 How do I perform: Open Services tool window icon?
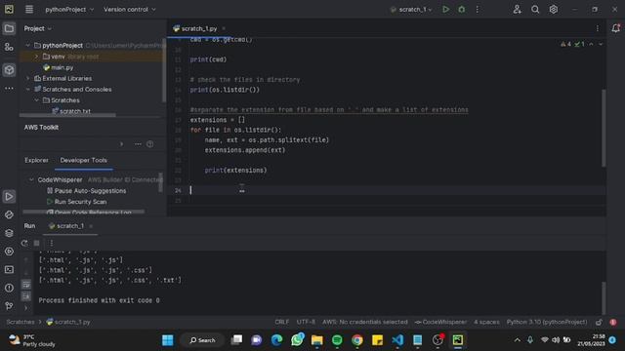point(9,252)
